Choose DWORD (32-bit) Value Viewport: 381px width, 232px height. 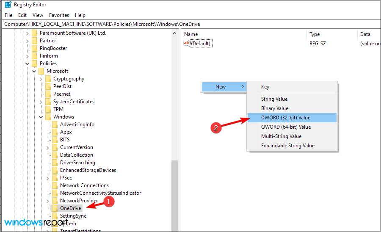tap(292, 118)
